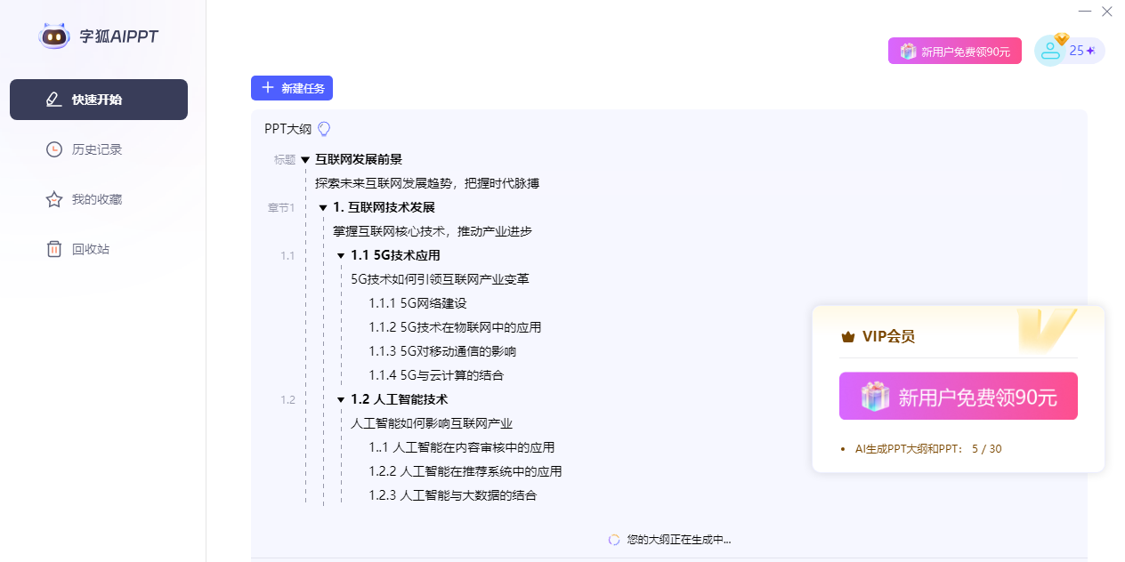This screenshot has height=562, width=1125.
Task: Select item 1.1.4 5G与云计算的结合
Action: (x=436, y=375)
